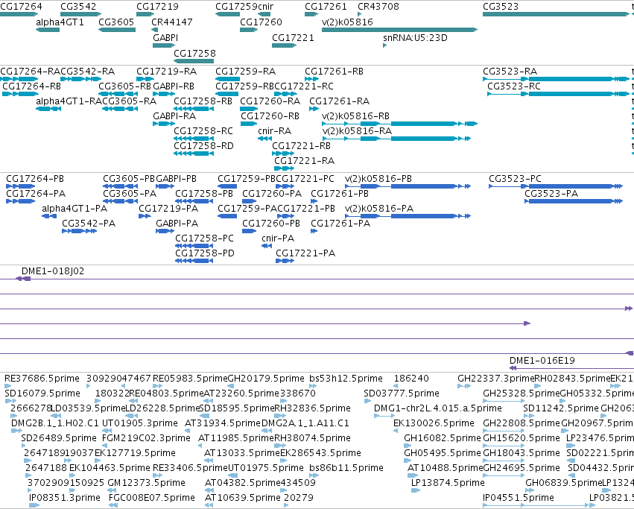
Task: Click the DMG1-chr2L.4.015.a.5prime label
Action: tap(438, 408)
